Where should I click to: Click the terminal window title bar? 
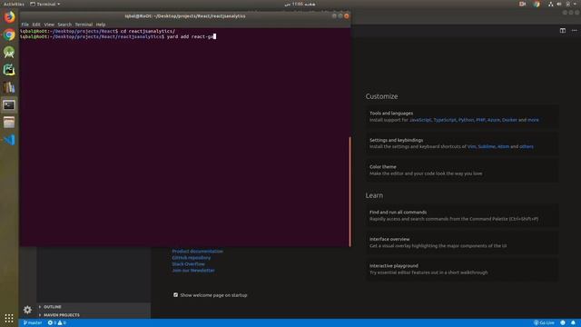[185, 16]
